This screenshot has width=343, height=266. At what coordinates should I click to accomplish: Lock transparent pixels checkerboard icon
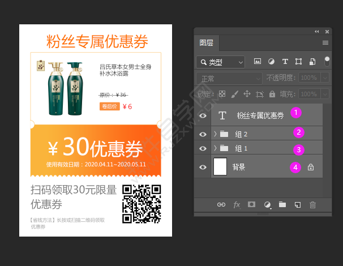tap(222, 94)
